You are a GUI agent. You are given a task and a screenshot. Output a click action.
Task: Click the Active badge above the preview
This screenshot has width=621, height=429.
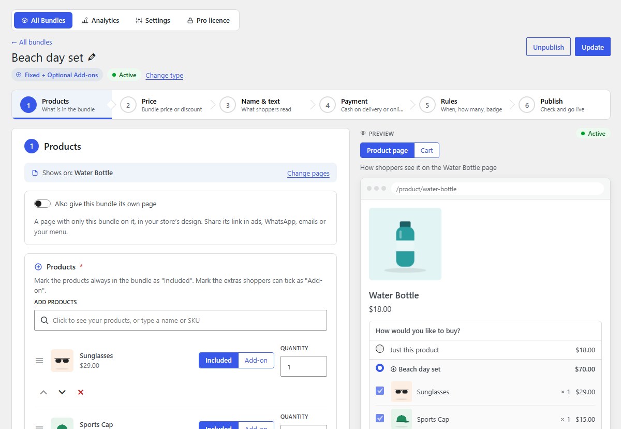coord(593,134)
